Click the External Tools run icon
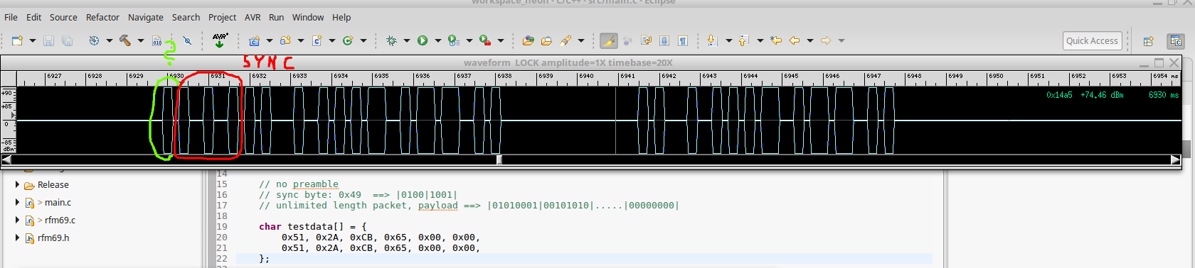1195x268 pixels. click(x=485, y=40)
